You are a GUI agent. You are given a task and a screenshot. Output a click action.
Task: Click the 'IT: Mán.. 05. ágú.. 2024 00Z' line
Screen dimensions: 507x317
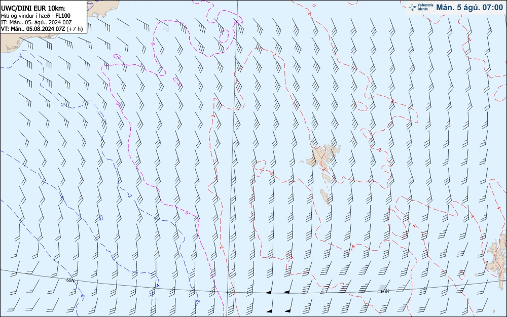point(36,22)
